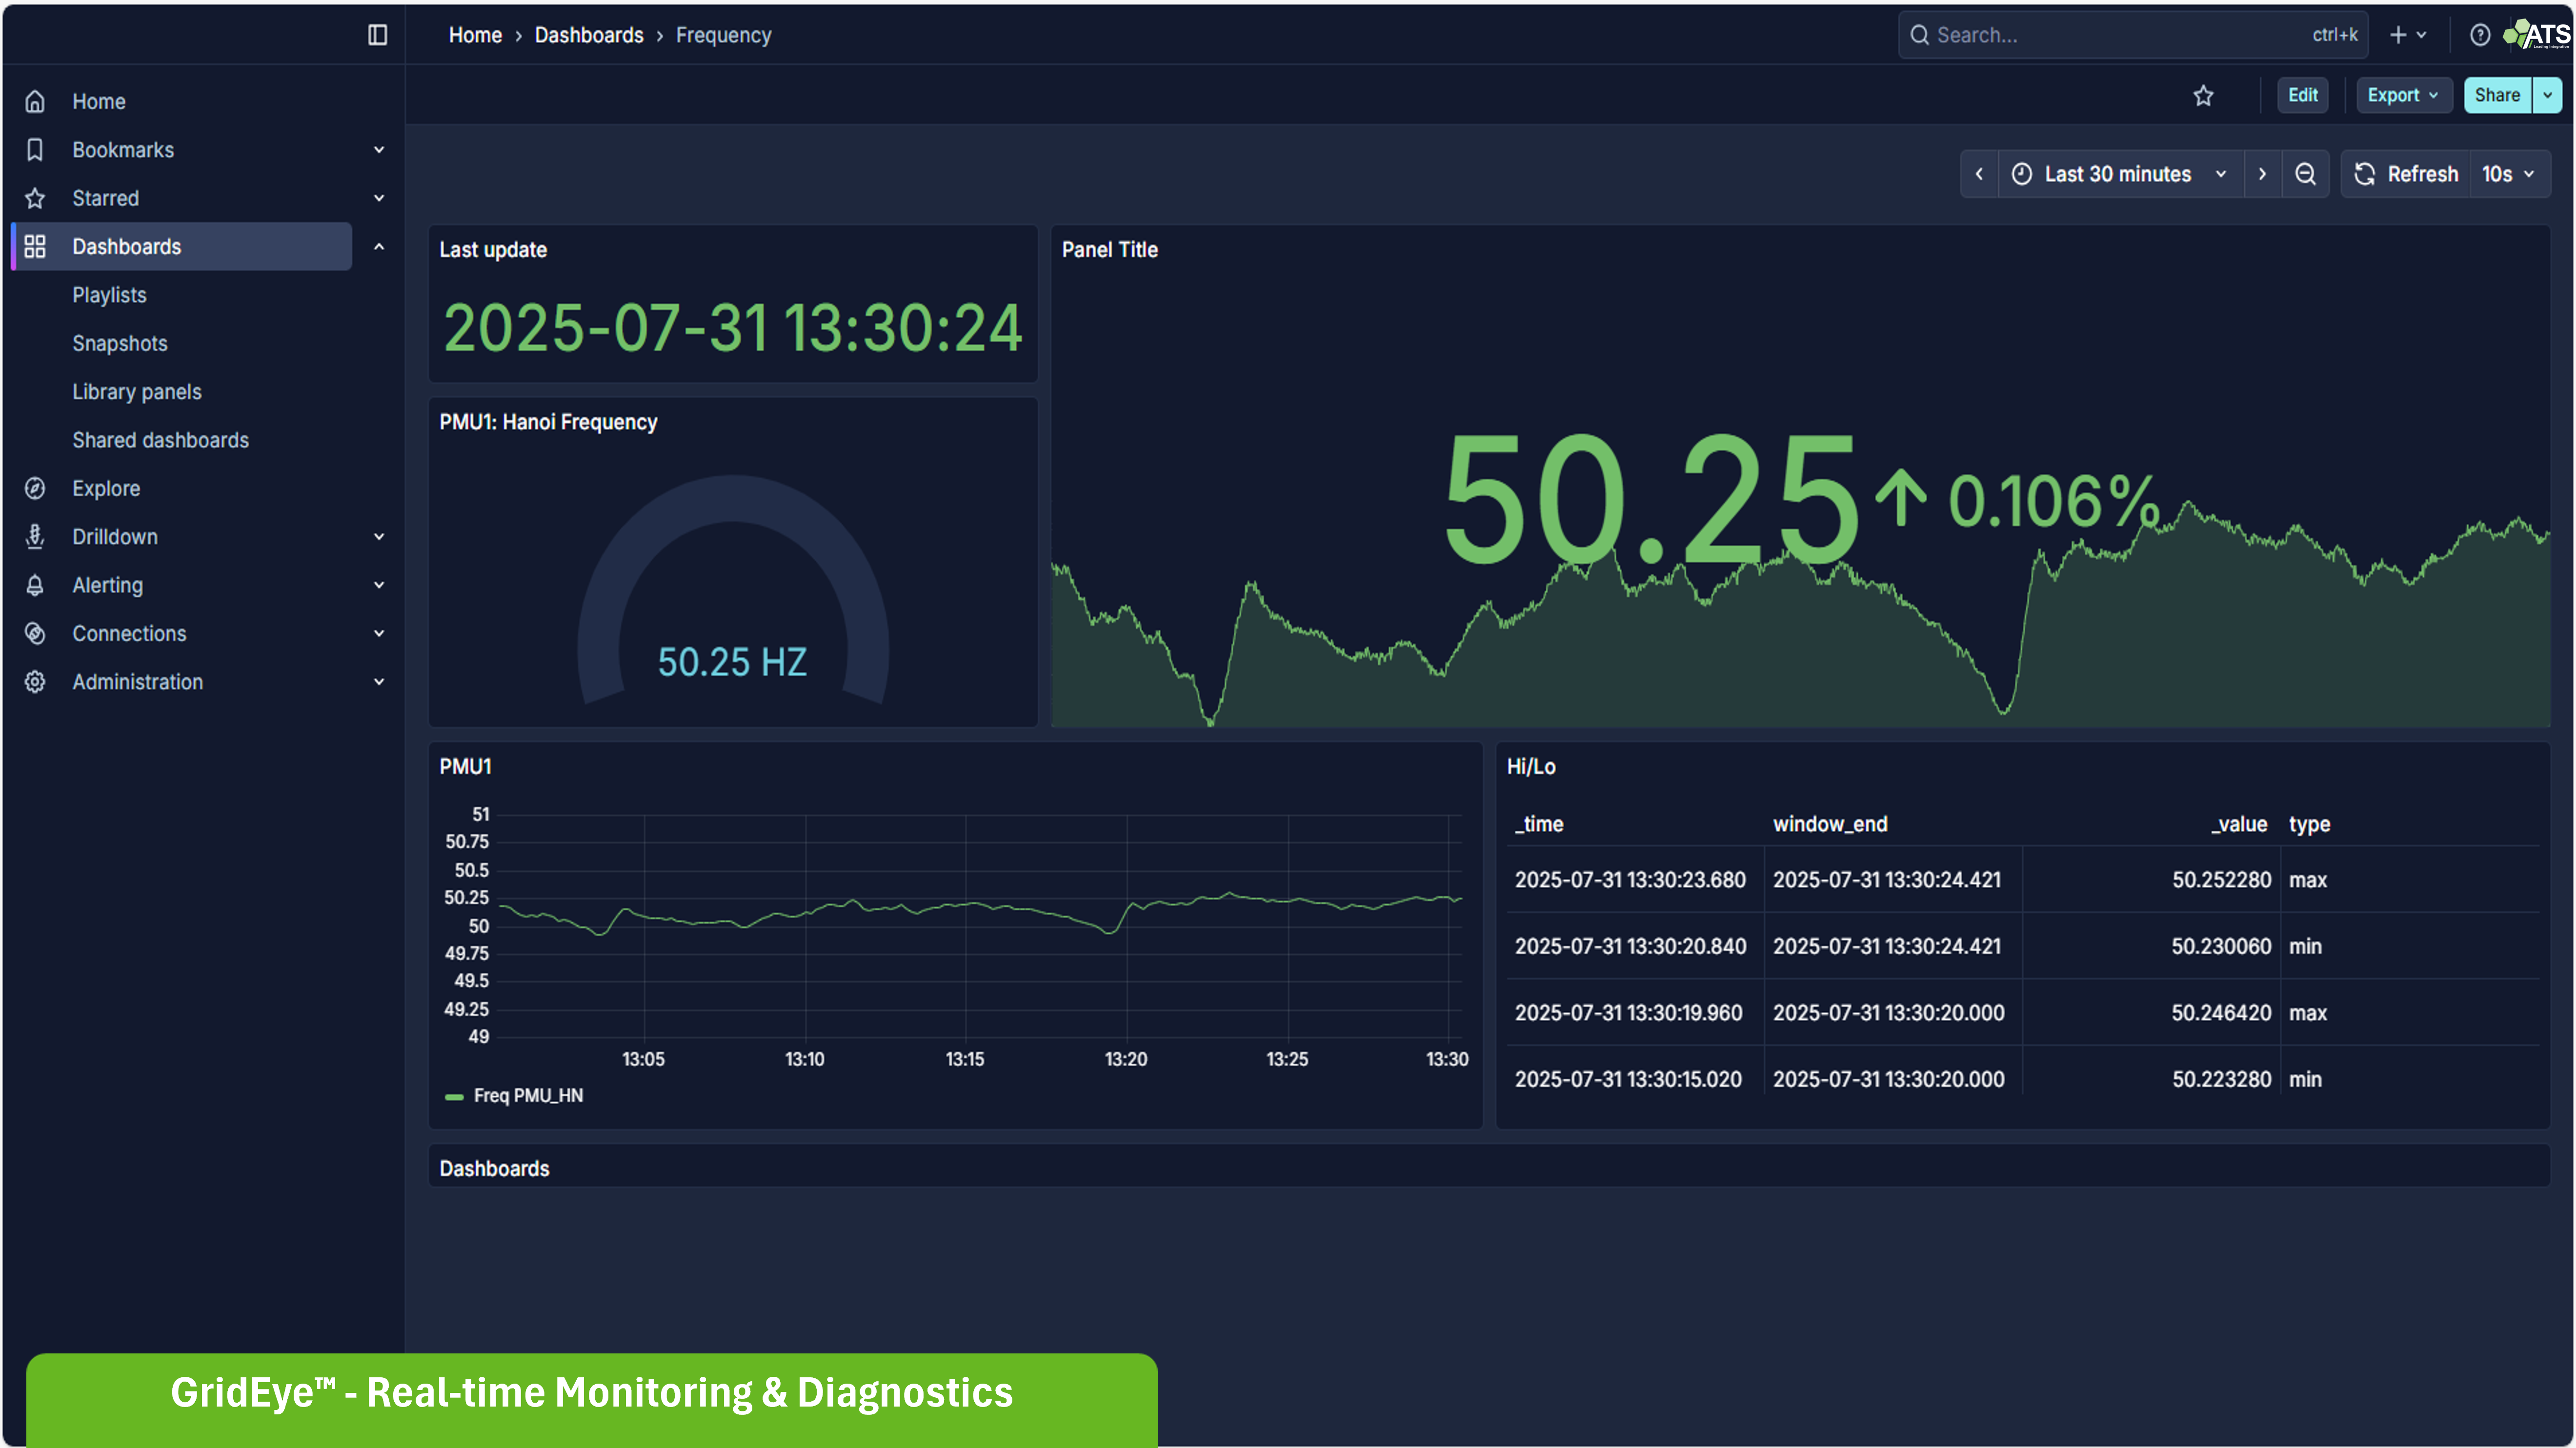2576x1448 pixels.
Task: Open the help question mark icon
Action: click(x=2479, y=35)
